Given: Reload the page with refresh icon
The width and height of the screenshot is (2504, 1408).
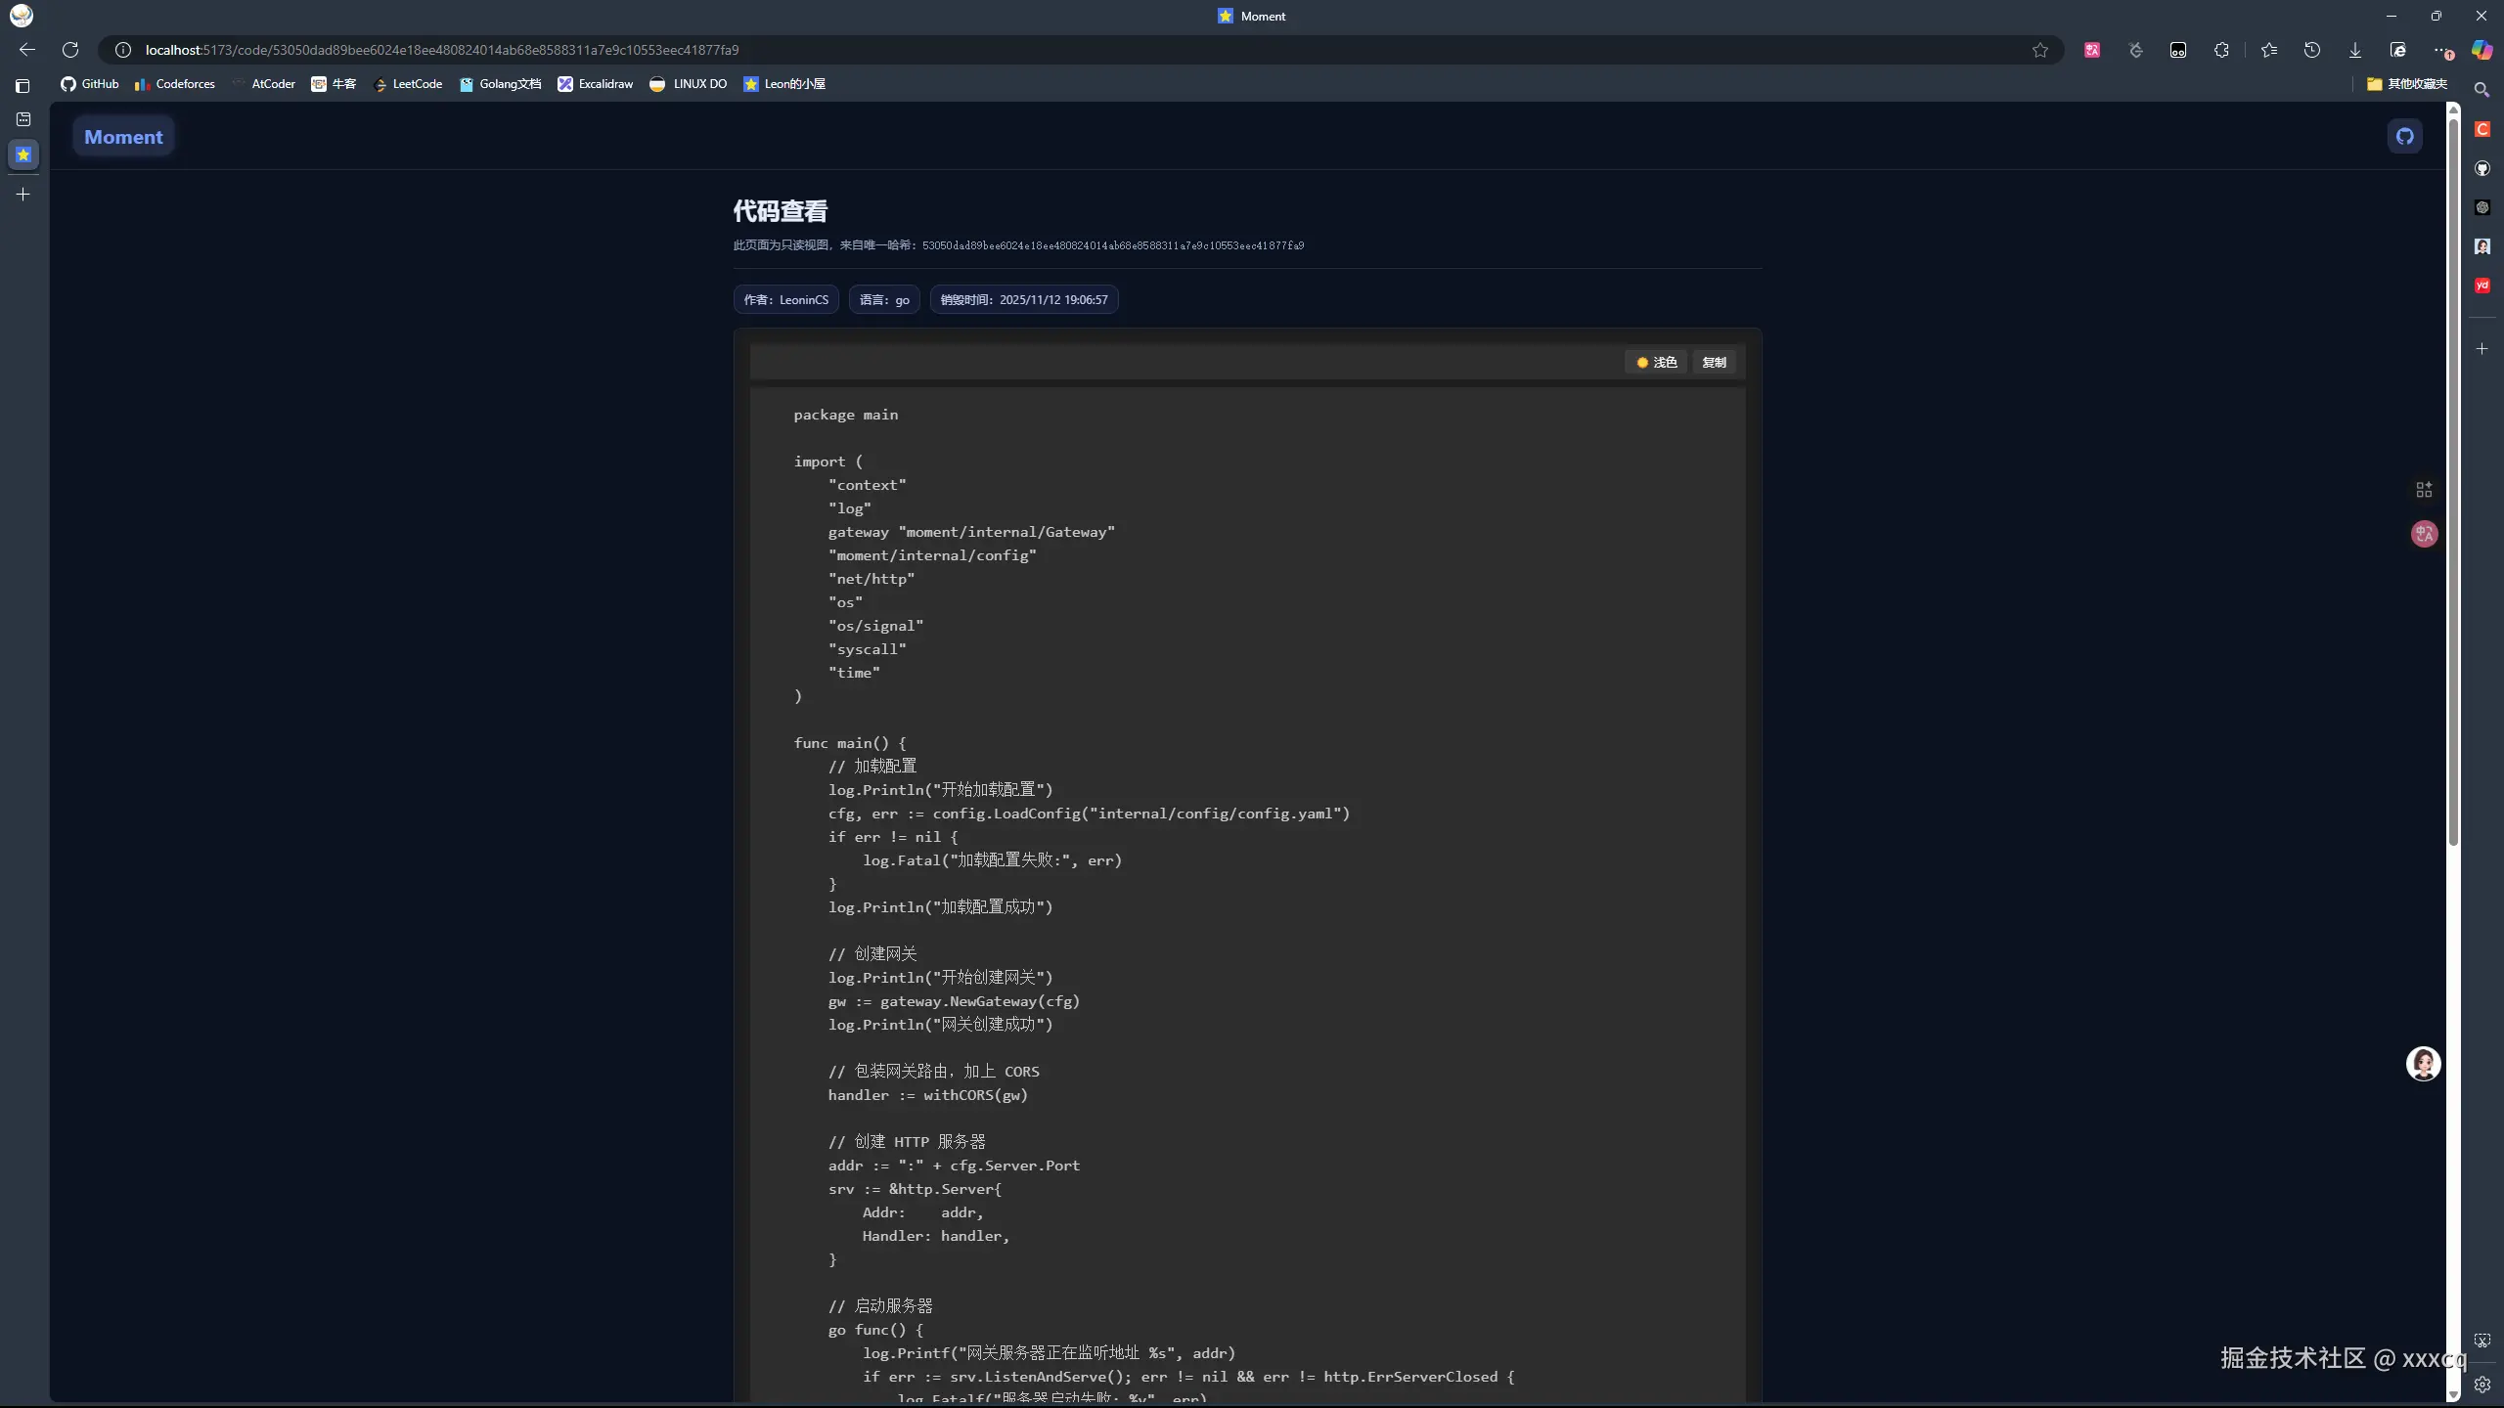Looking at the screenshot, I should [70, 50].
